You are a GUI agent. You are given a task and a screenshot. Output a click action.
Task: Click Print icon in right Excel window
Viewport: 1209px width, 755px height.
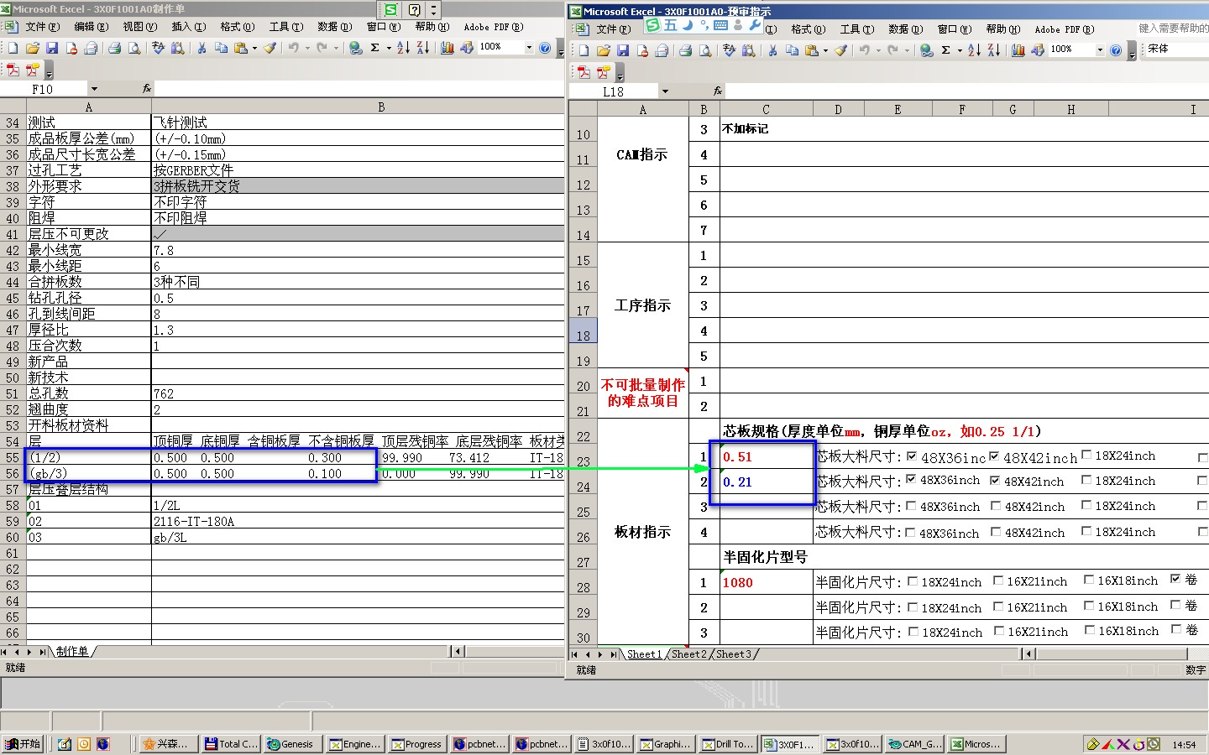686,50
